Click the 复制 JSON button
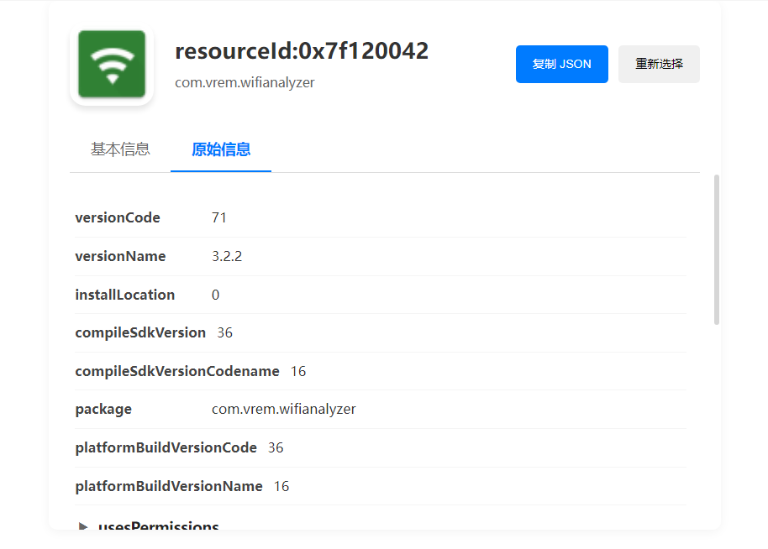Viewport: 768px width, 549px height. pyautogui.click(x=562, y=64)
